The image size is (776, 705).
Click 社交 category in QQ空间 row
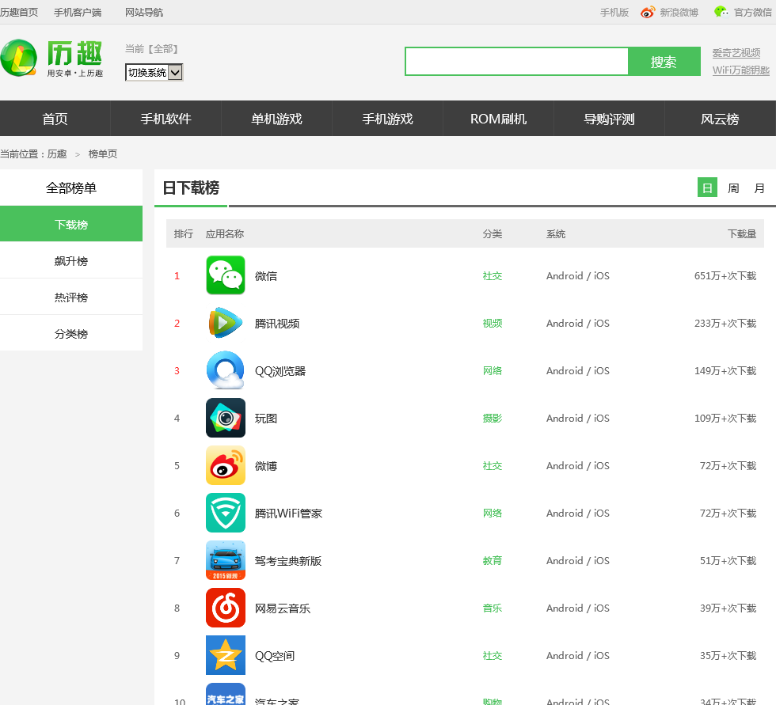(493, 656)
